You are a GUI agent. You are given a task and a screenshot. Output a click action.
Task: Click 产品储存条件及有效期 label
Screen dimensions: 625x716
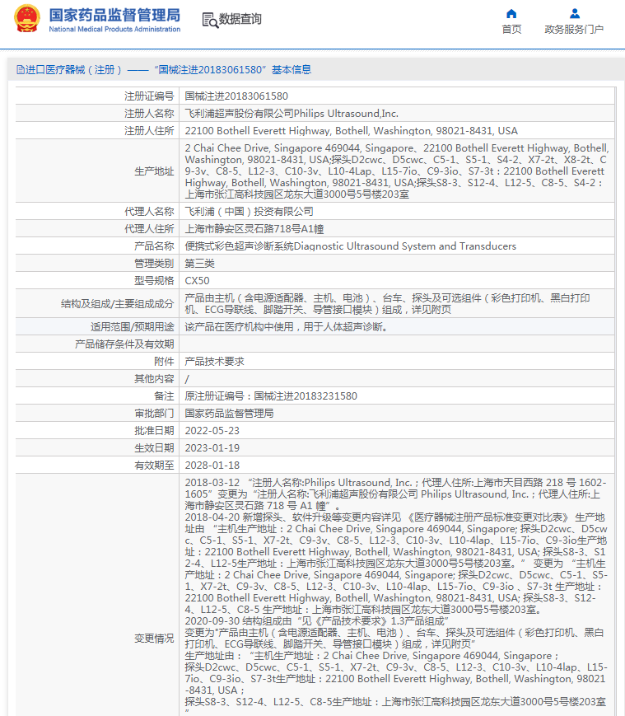coord(124,344)
